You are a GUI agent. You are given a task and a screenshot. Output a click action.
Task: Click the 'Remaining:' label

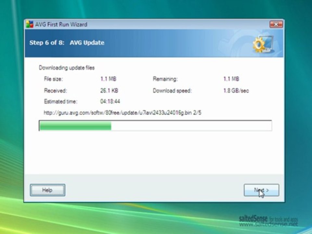(165, 79)
